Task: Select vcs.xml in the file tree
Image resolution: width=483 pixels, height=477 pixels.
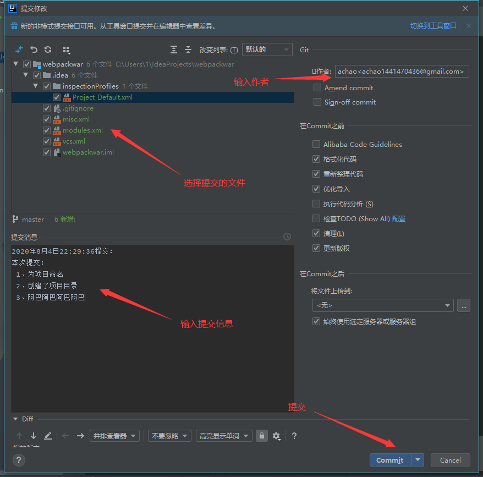Action: coord(74,141)
